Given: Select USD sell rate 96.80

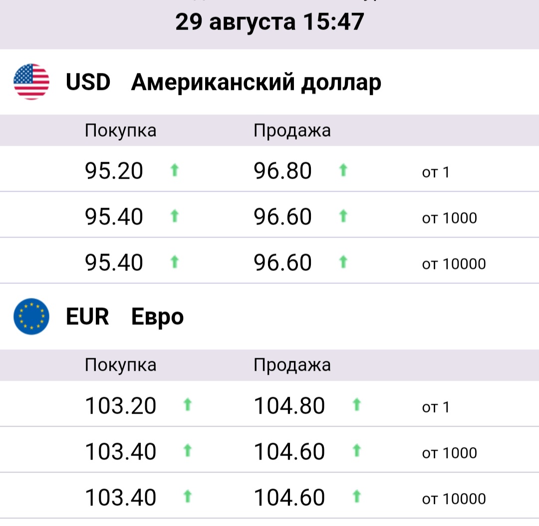Looking at the screenshot, I should point(282,171).
